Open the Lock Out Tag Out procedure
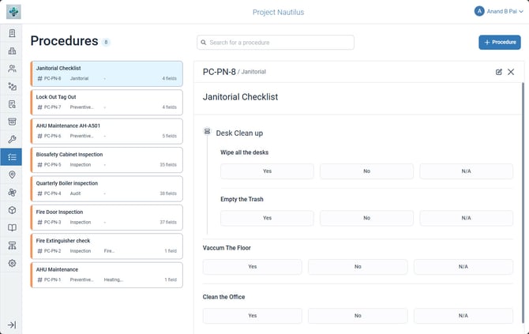 107,102
